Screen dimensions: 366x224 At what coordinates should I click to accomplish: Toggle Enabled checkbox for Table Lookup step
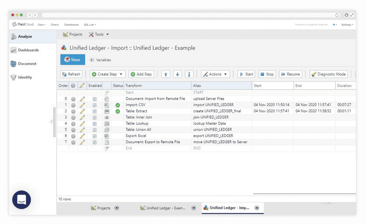94,124
